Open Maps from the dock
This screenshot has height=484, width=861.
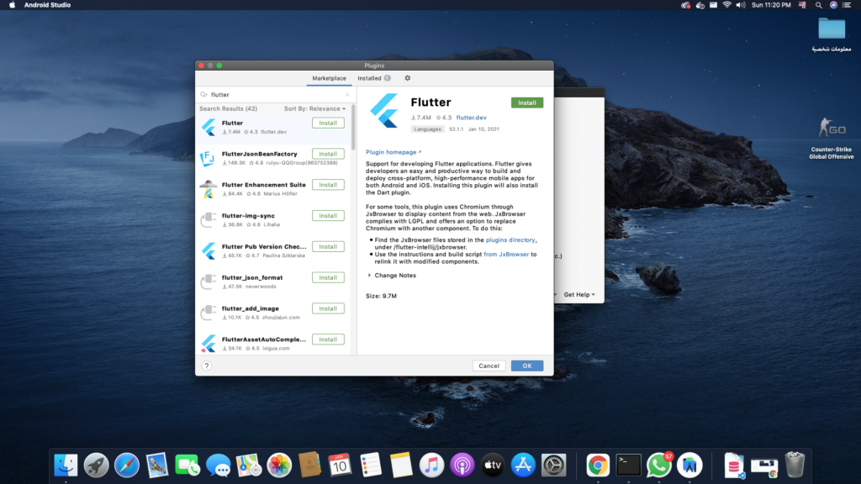coord(249,466)
